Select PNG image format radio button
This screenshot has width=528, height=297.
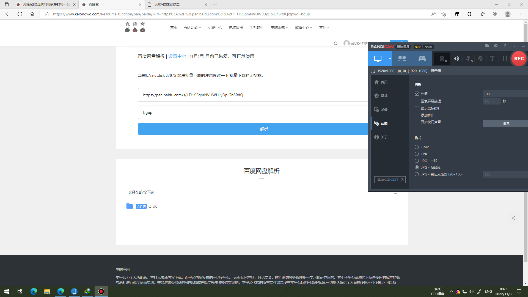pyautogui.click(x=417, y=154)
